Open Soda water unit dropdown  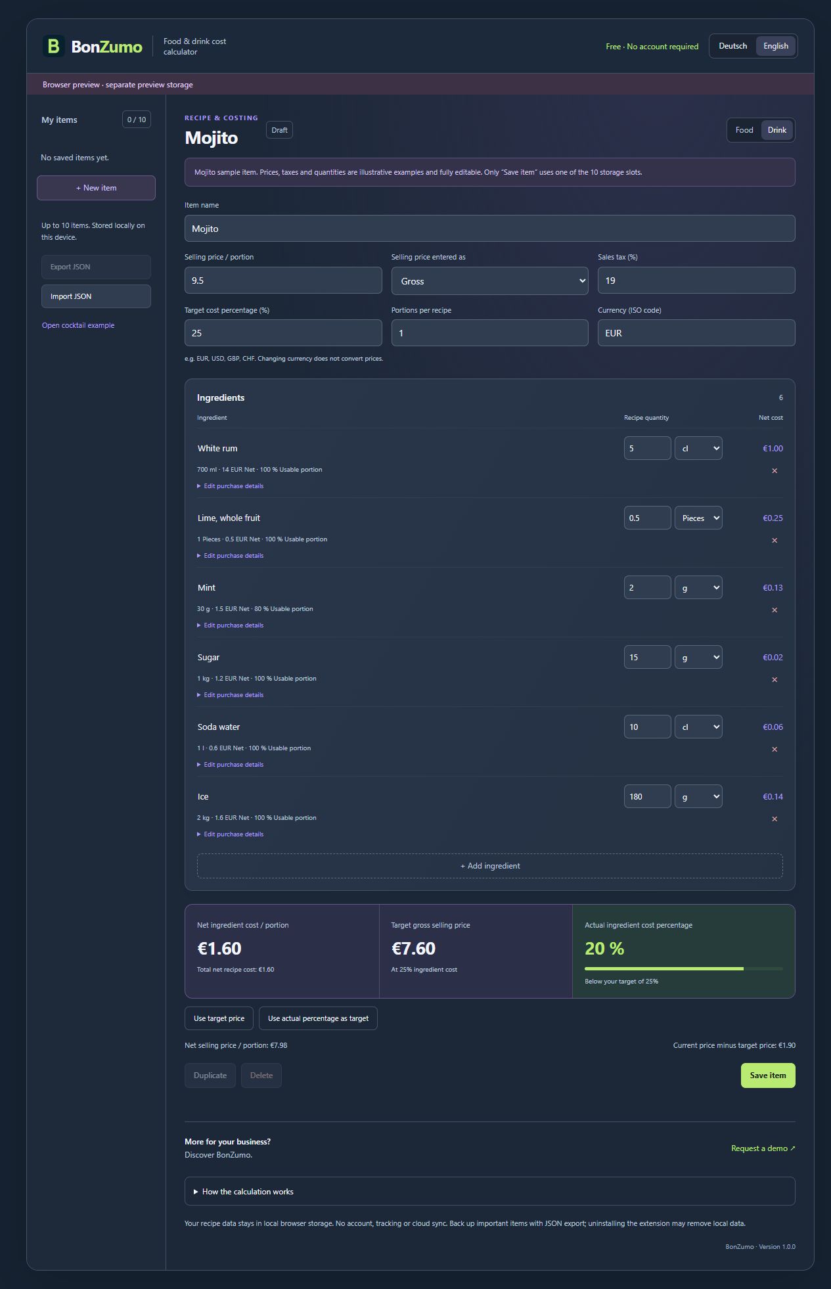tap(698, 727)
